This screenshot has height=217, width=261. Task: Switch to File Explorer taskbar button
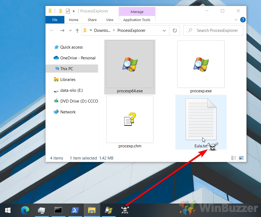[x=92, y=210]
